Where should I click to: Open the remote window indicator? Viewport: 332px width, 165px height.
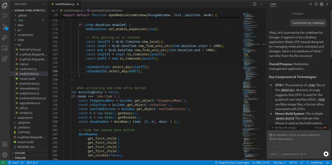(x=3, y=163)
